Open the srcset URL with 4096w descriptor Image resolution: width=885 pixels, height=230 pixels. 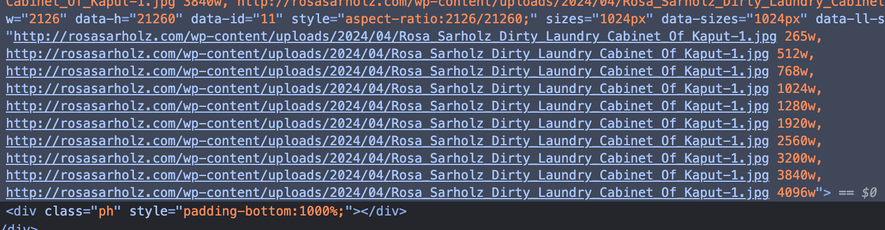[388, 193]
